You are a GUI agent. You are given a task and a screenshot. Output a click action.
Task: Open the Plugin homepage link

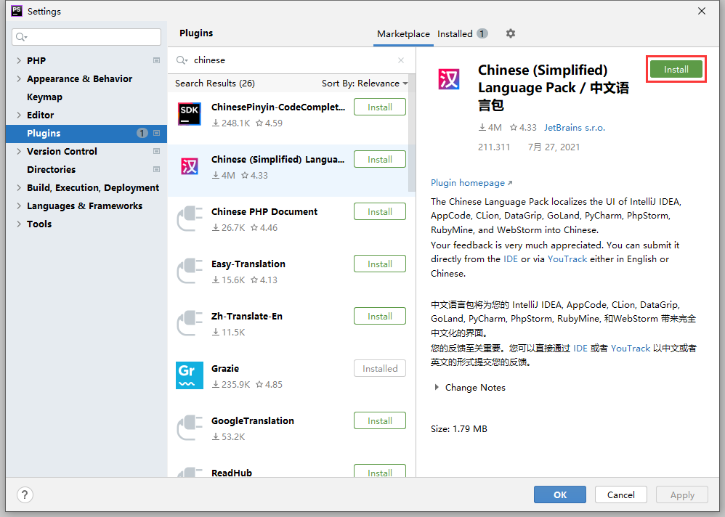(471, 183)
